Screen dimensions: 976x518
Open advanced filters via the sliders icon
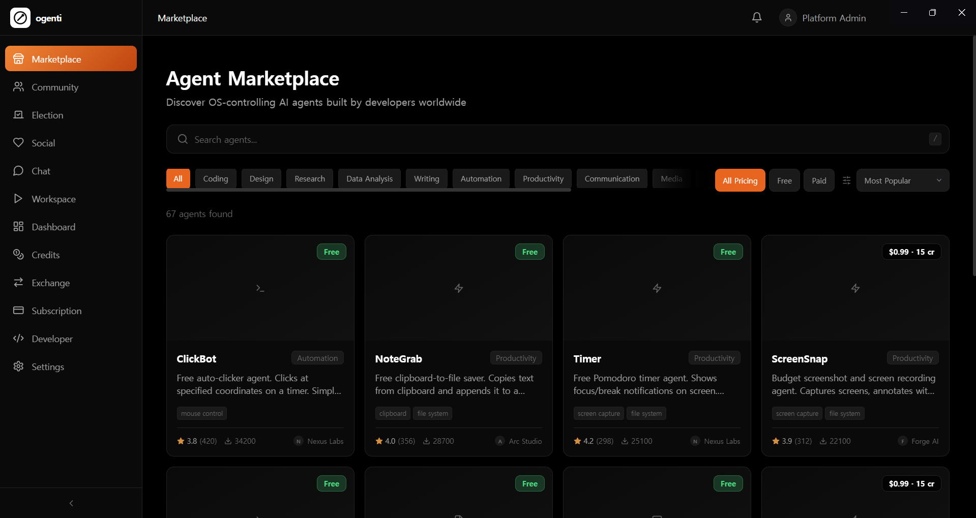pyautogui.click(x=846, y=180)
